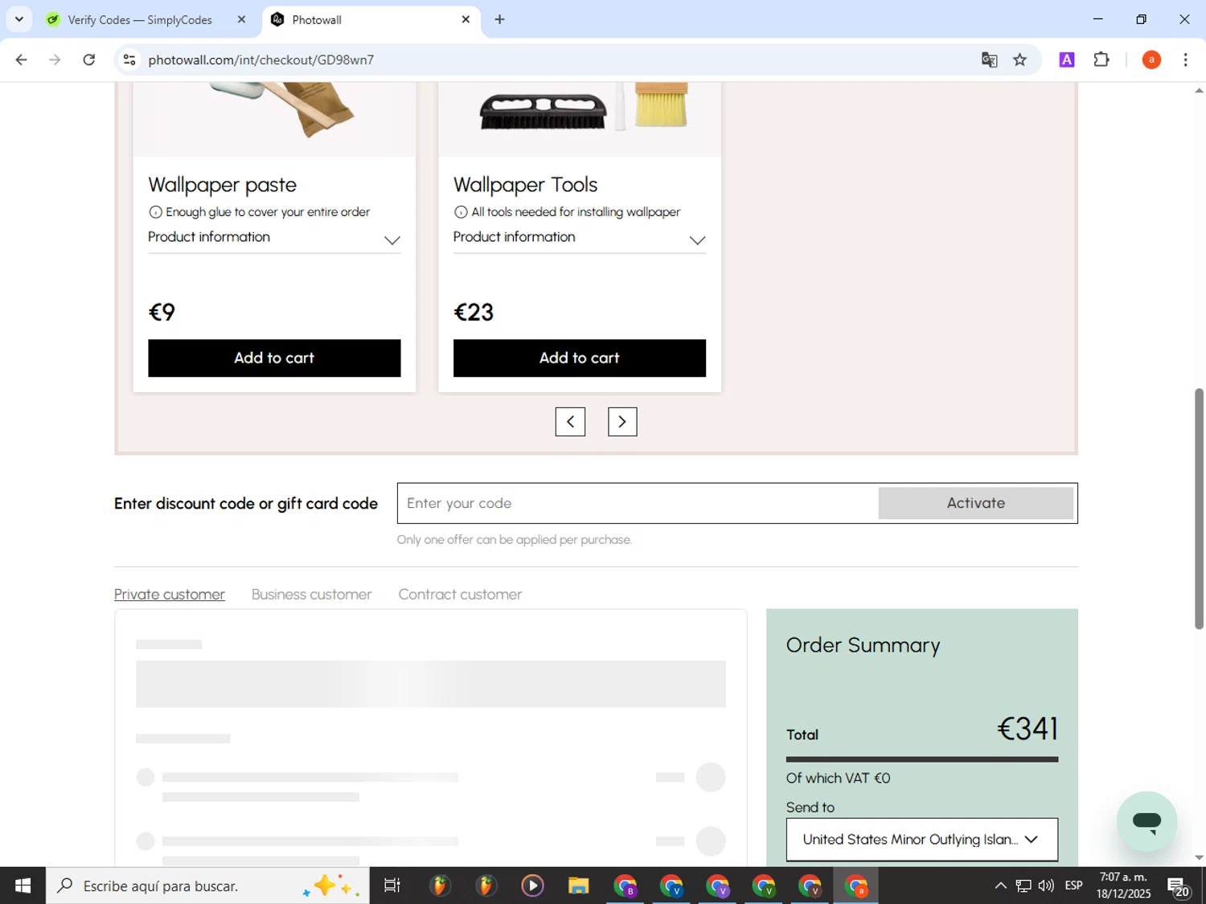Image resolution: width=1206 pixels, height=904 pixels.
Task: Click the address bar URL
Action: tap(261, 59)
